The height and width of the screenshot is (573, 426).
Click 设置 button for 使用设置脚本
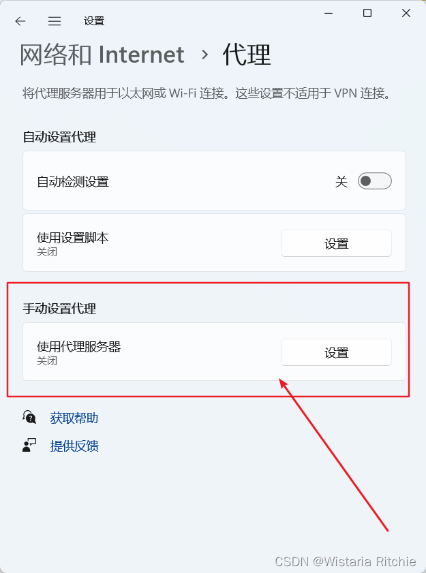tap(336, 243)
